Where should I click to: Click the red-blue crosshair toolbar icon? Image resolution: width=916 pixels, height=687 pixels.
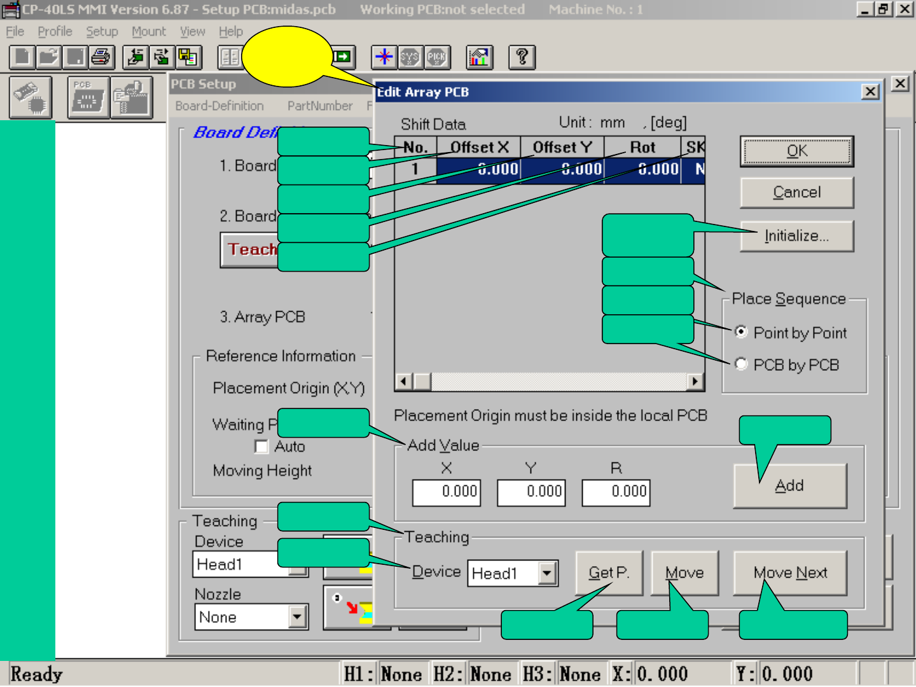pyautogui.click(x=384, y=57)
